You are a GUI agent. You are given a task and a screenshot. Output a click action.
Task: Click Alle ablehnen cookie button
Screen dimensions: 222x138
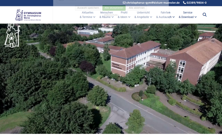(x=137, y=8)
